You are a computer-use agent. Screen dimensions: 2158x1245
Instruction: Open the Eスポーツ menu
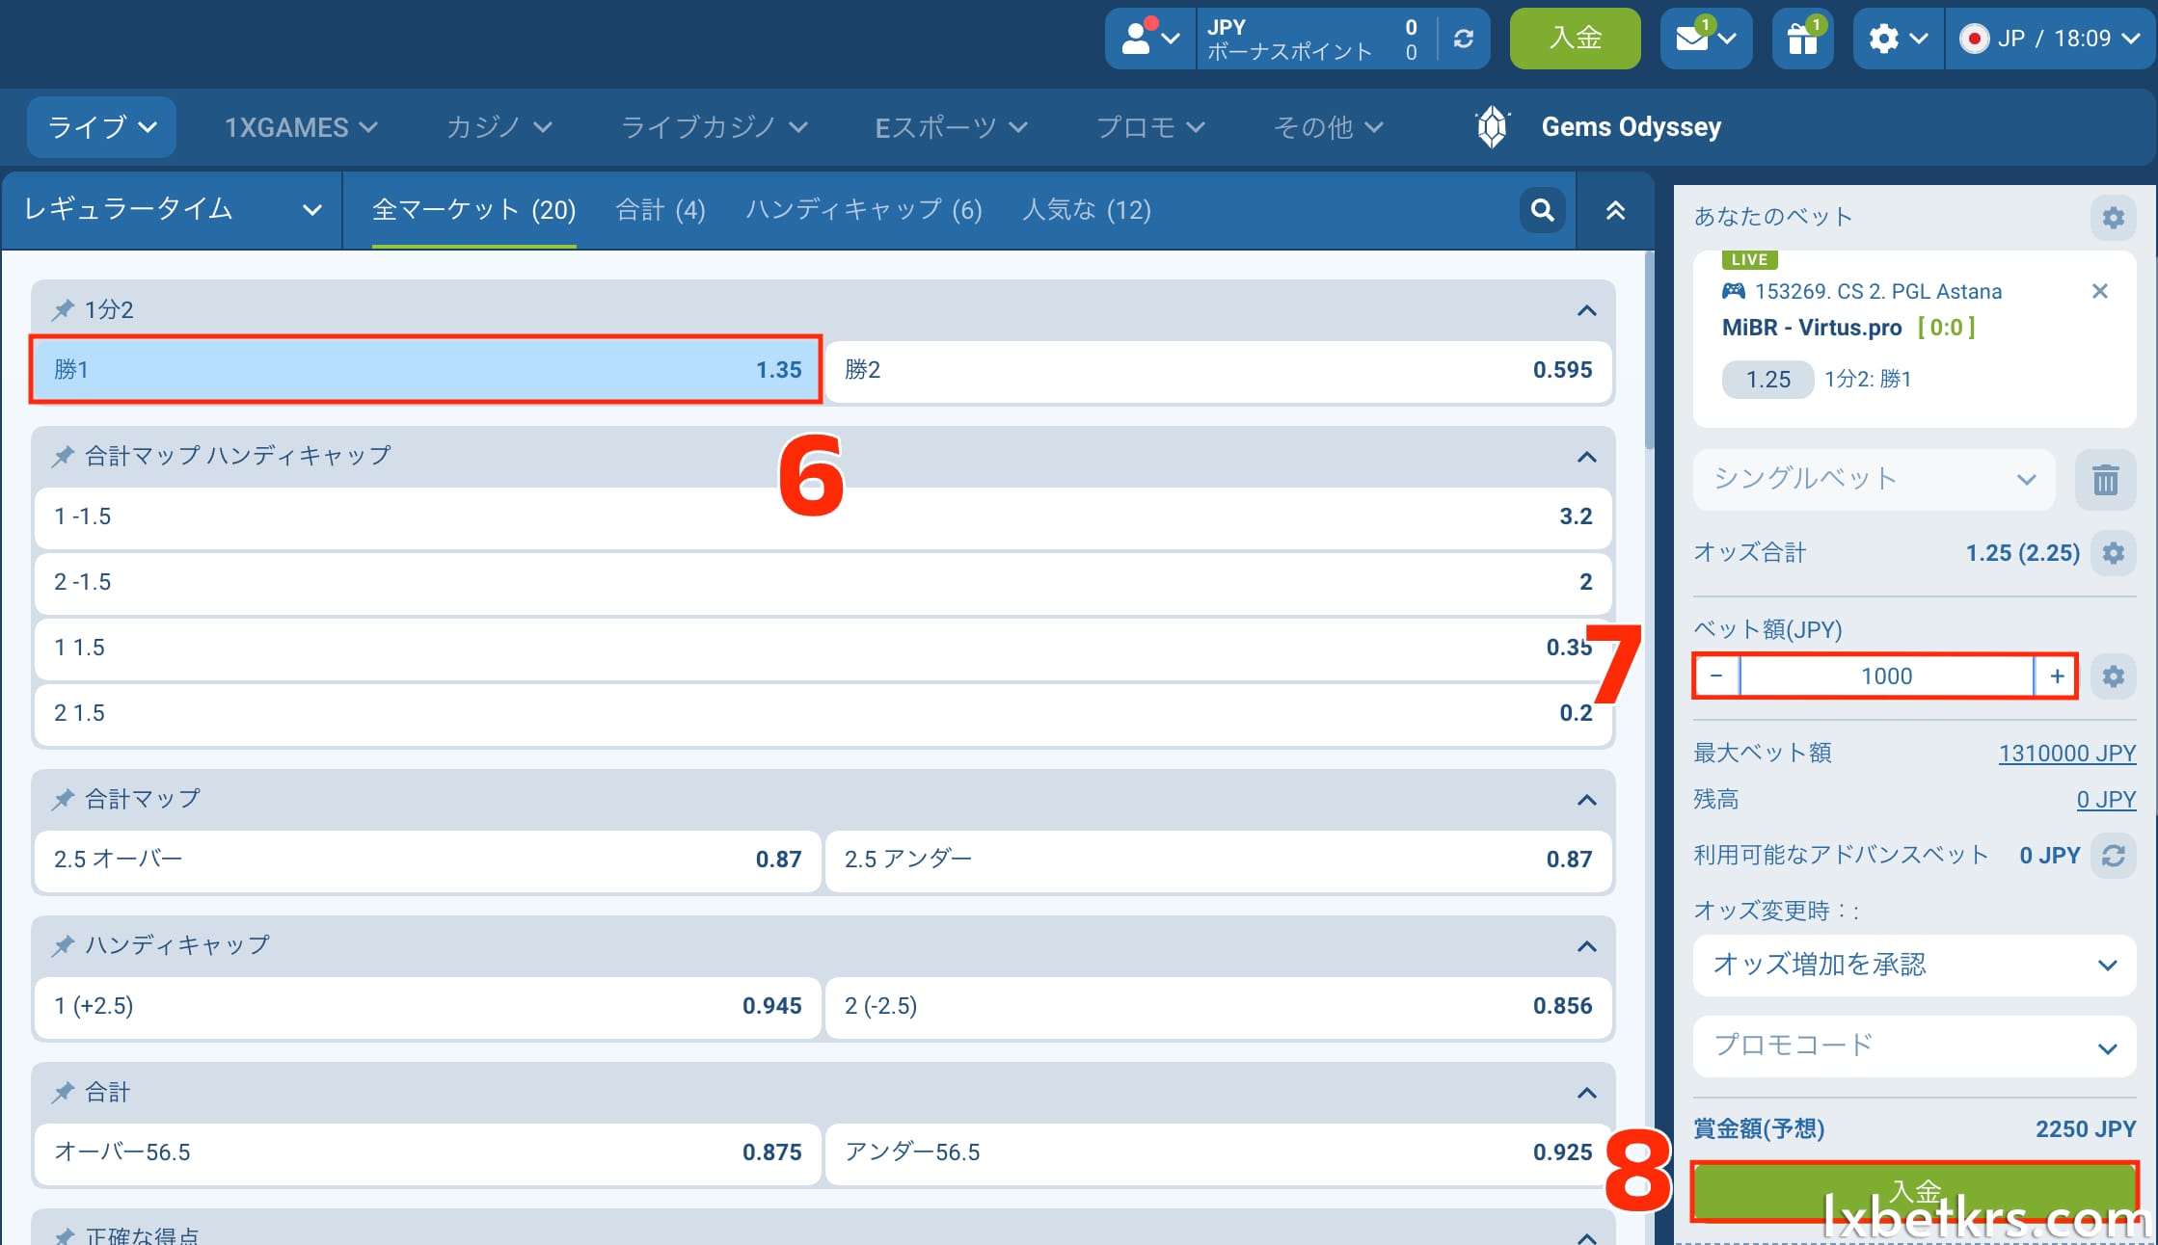951,127
